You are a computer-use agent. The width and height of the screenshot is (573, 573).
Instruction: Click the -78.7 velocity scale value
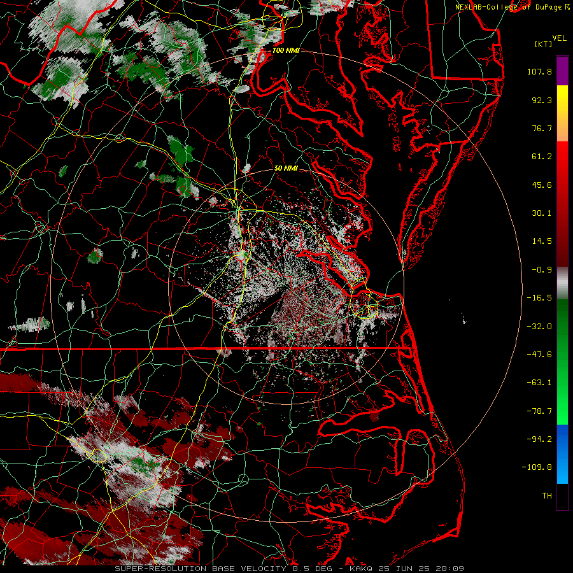click(x=539, y=411)
